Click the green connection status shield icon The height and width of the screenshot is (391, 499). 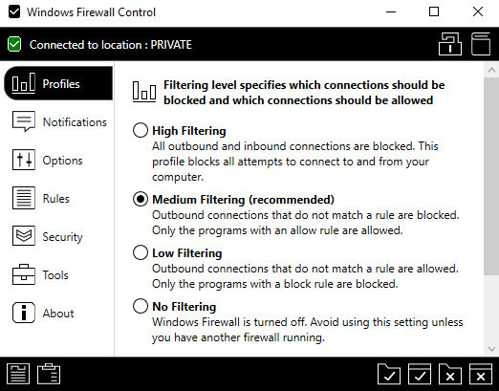pyautogui.click(x=14, y=44)
